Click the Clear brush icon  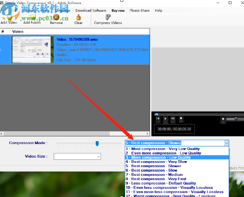pos(78,17)
